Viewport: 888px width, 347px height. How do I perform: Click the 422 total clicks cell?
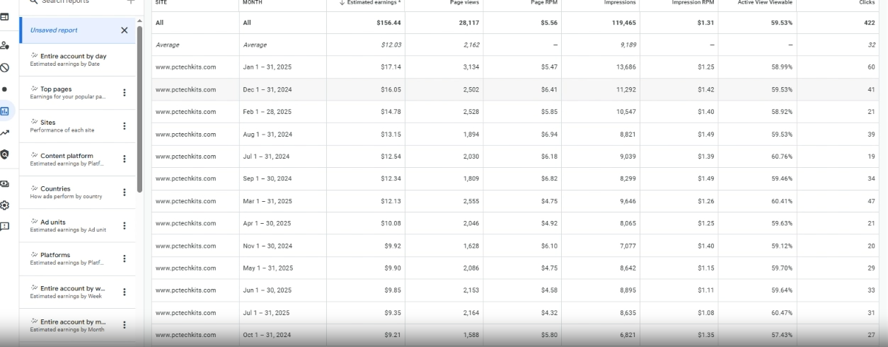point(870,23)
